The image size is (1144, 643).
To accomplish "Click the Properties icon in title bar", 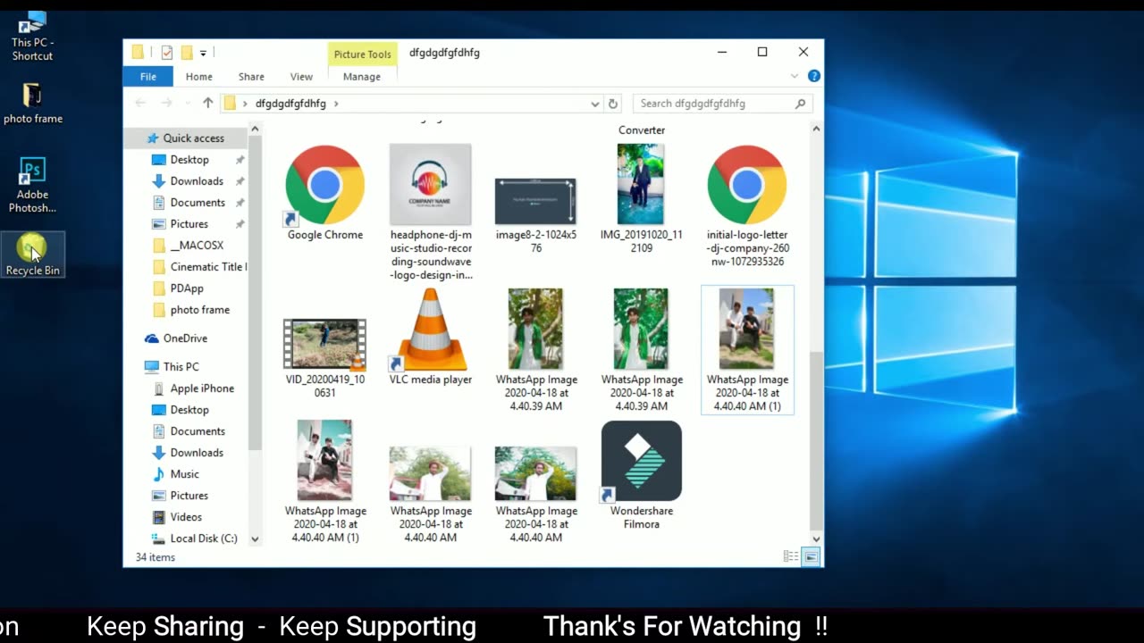I will tap(166, 53).
